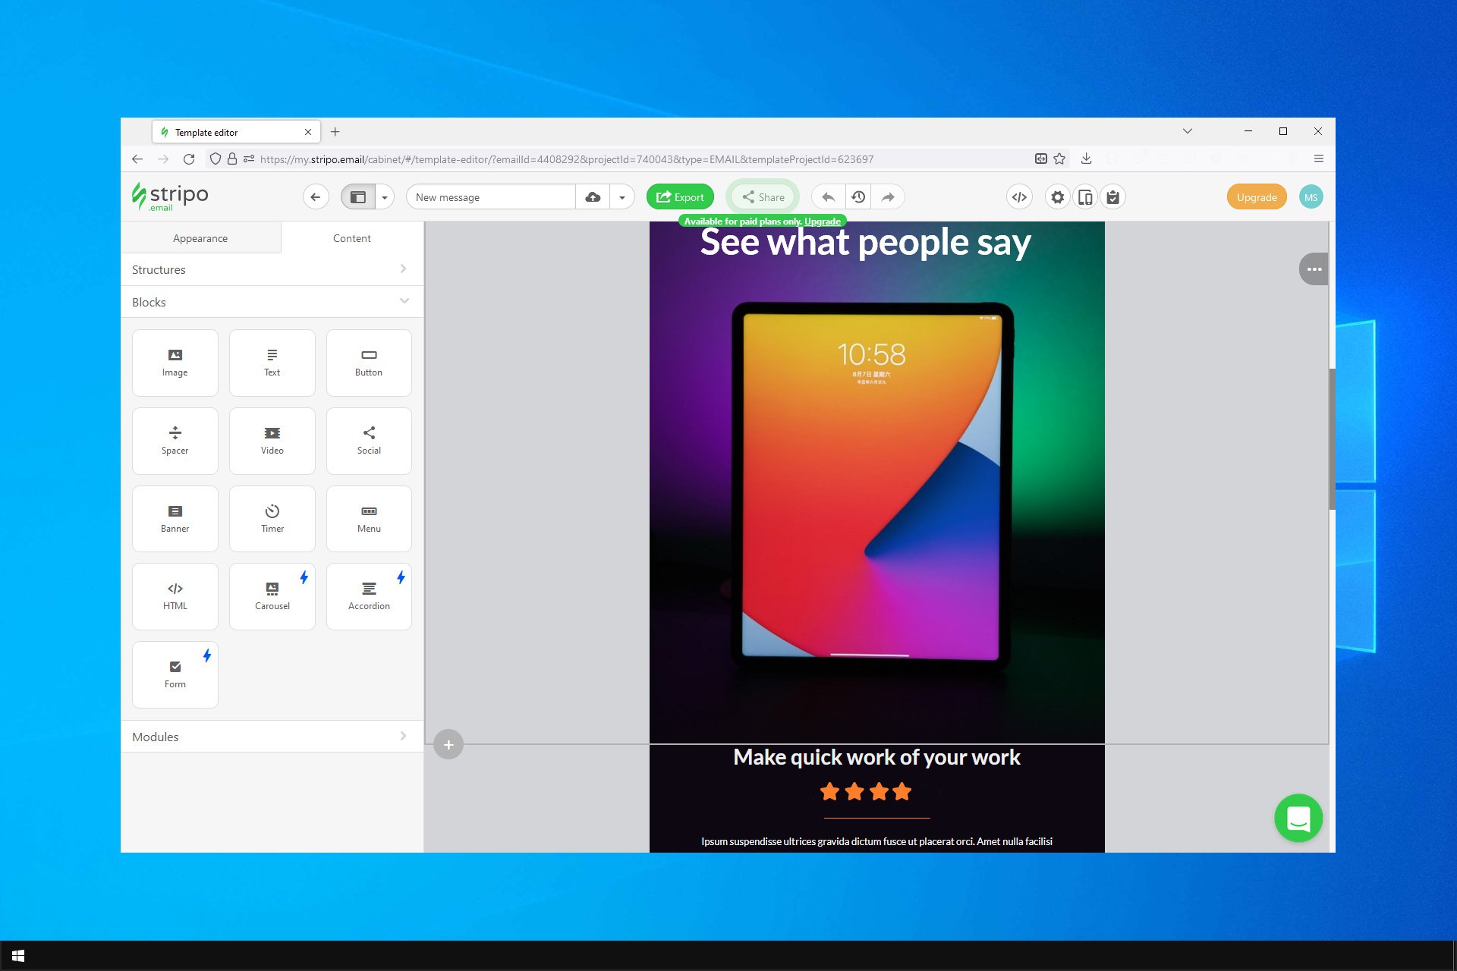
Task: Click the Social block
Action: (x=369, y=441)
